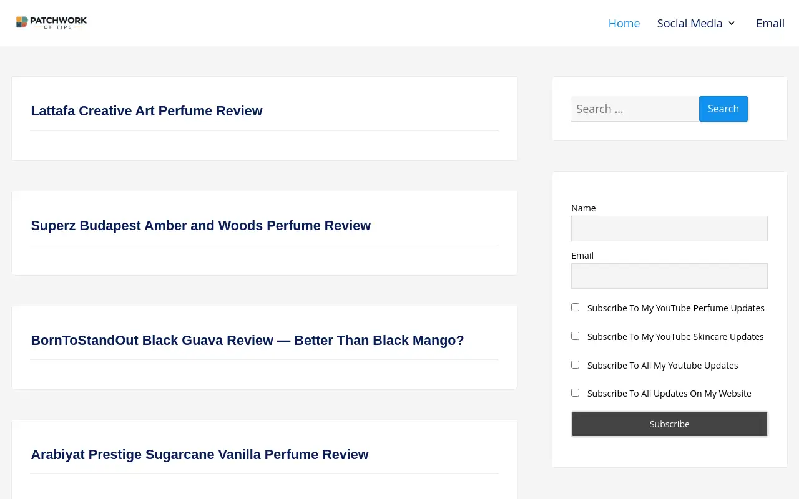Click the Name input field

coord(669,228)
